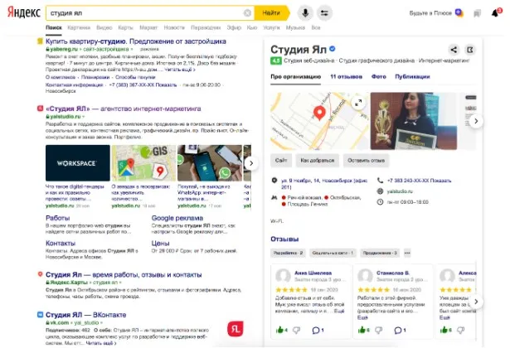Click the Сайт button
This screenshot has width=510, height=348.
tap(281, 161)
